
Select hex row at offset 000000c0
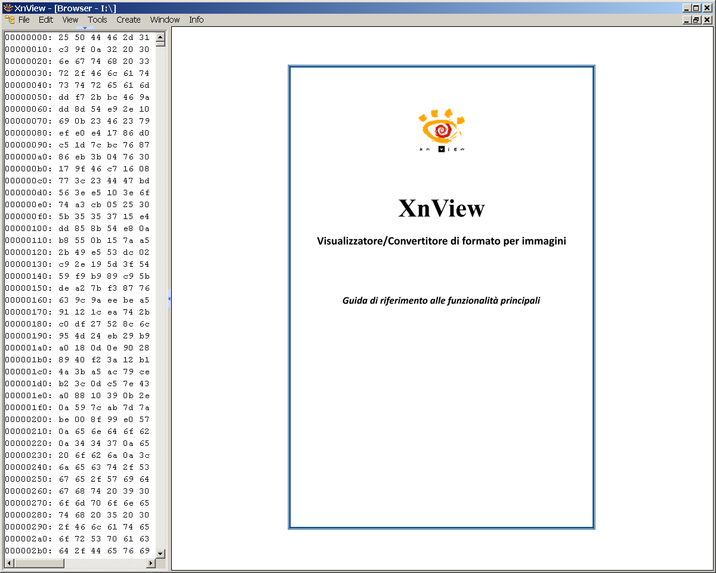78,180
